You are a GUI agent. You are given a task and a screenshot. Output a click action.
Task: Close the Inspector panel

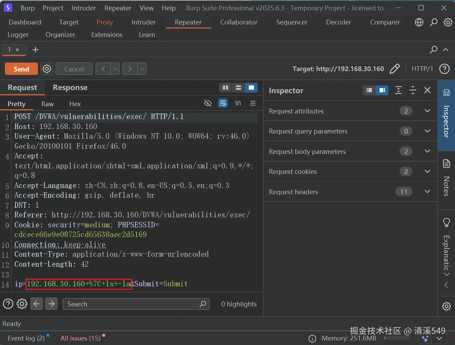pos(427,90)
